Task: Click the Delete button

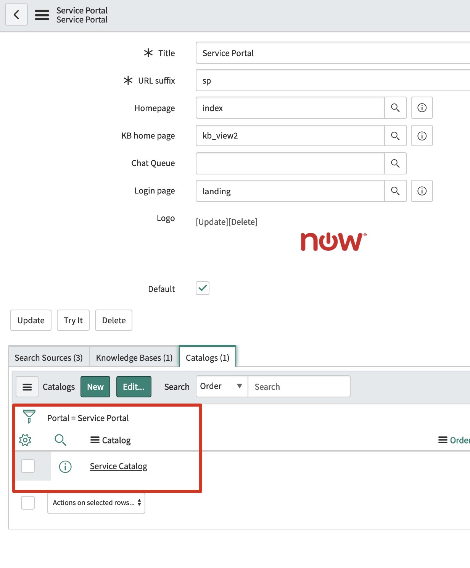Action: point(114,320)
